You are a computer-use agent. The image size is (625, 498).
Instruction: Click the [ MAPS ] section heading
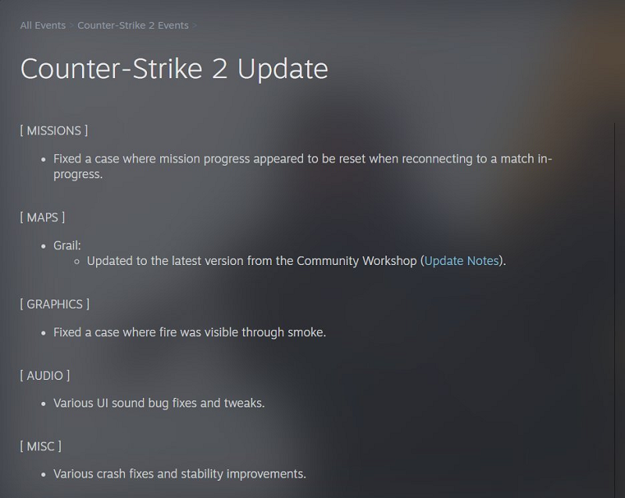click(x=42, y=217)
